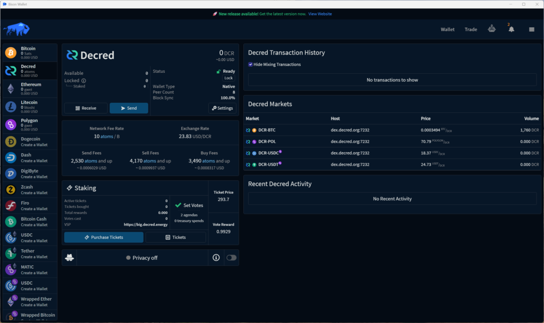Screen dimensions: 544x323
Task: Open the market maker bot icon
Action: coord(492,29)
